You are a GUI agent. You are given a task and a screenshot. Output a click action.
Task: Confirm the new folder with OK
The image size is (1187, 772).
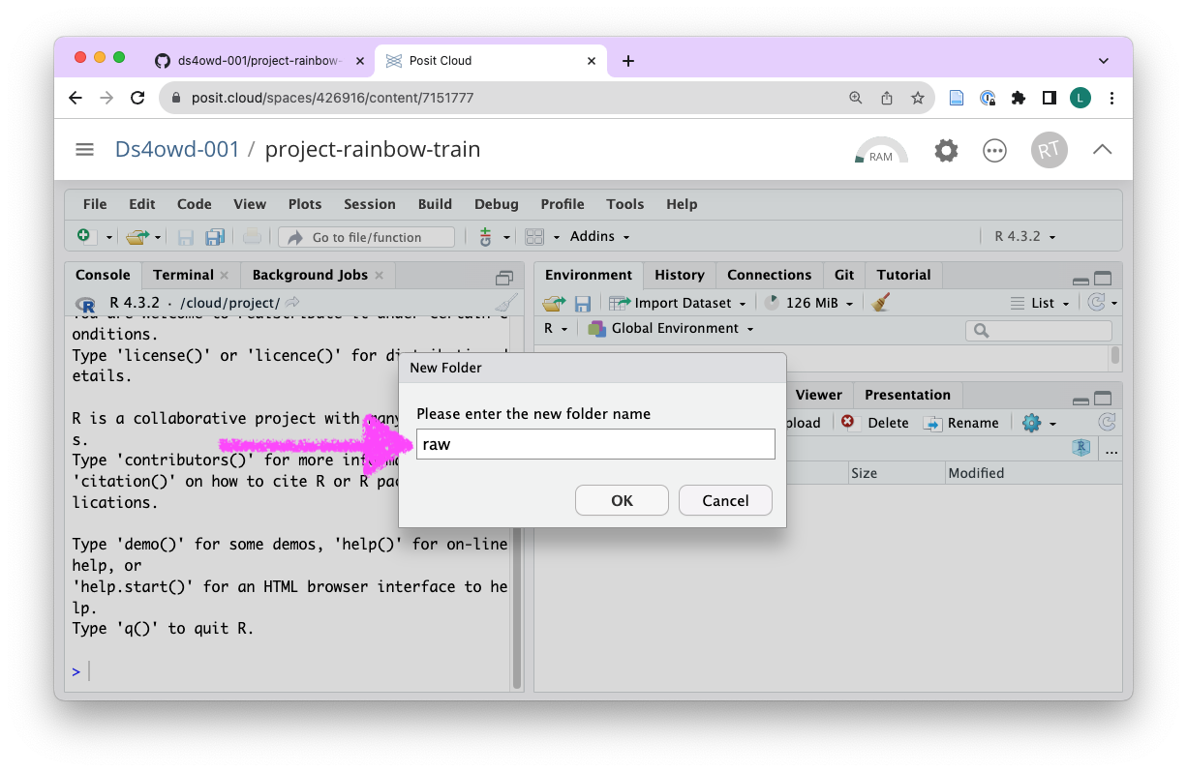622,500
